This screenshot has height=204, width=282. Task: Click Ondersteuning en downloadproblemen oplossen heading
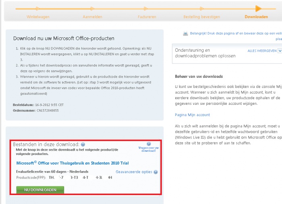pos(205,53)
